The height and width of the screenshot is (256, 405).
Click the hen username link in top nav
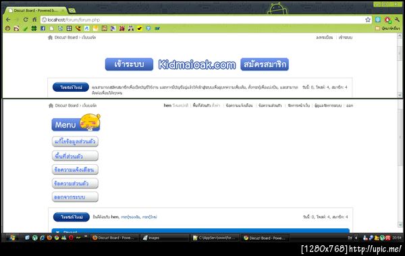pyautogui.click(x=167, y=105)
